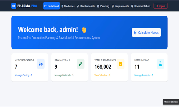Click the arrow next to Manage Formulas

(152, 75)
